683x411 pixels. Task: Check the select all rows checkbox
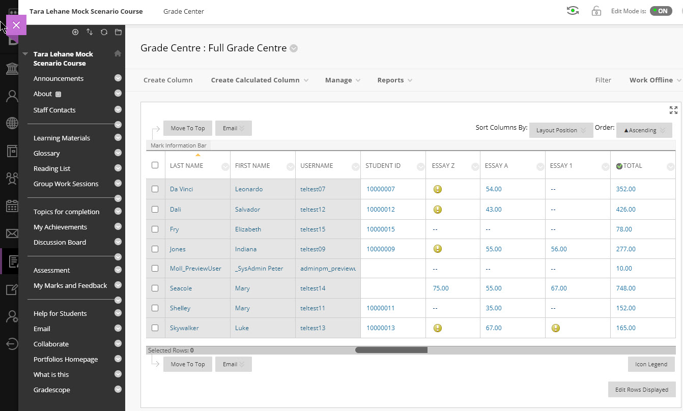155,165
